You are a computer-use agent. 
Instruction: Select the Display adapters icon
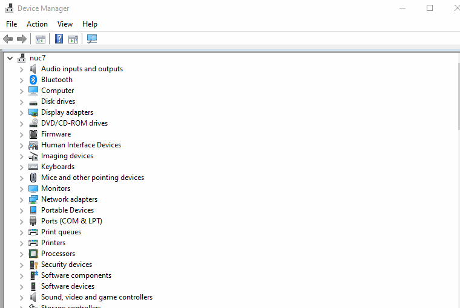33,113
